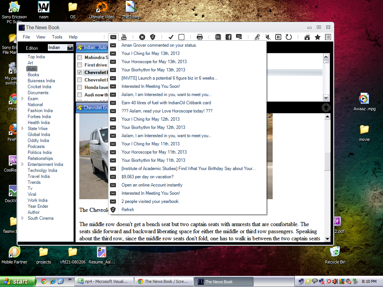Open 'Open an online Account instantly' mail
This screenshot has height=287, width=383.
pyautogui.click(x=188, y=185)
